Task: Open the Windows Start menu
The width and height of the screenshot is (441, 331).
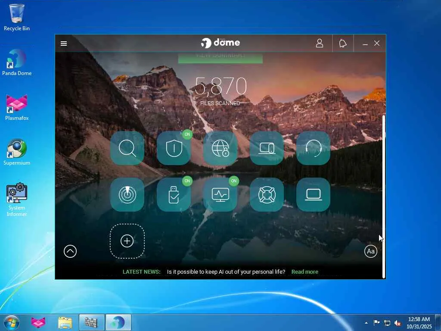Action: click(12, 322)
